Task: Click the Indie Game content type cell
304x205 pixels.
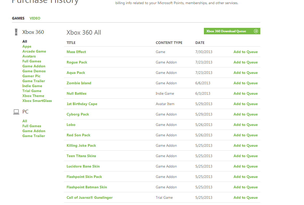Action: point(165,93)
